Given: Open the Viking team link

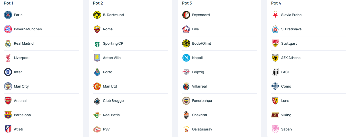Looking at the screenshot, I should pos(309,115).
